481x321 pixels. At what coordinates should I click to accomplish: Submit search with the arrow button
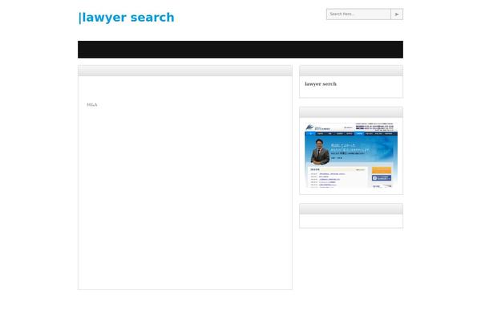pos(397,14)
